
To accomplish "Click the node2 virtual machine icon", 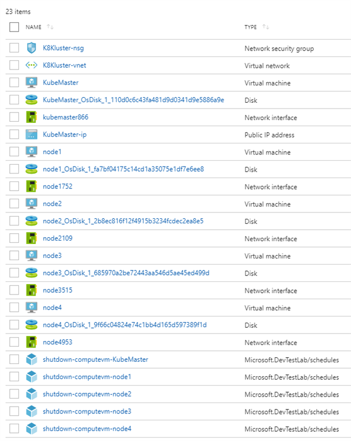I will click(x=32, y=204).
